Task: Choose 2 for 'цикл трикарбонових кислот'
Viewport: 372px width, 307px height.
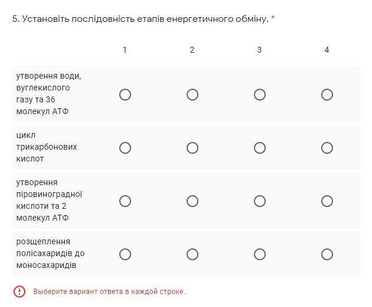Action: [192, 148]
